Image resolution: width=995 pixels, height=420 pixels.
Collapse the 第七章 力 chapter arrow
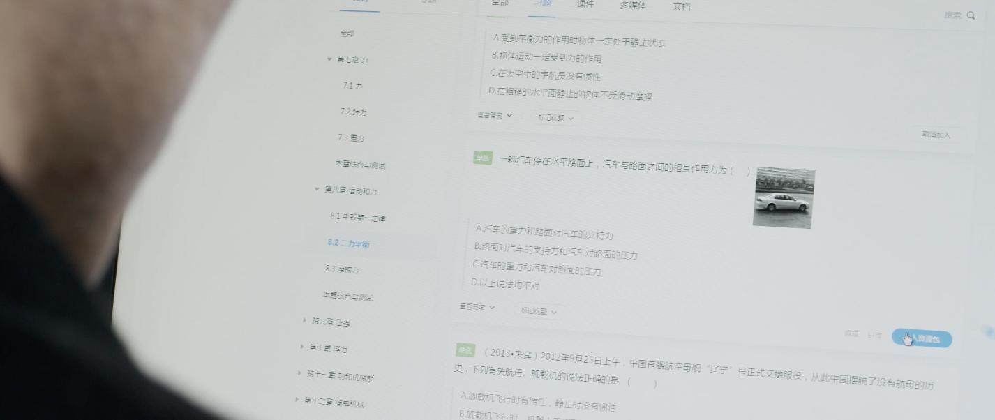pyautogui.click(x=329, y=59)
